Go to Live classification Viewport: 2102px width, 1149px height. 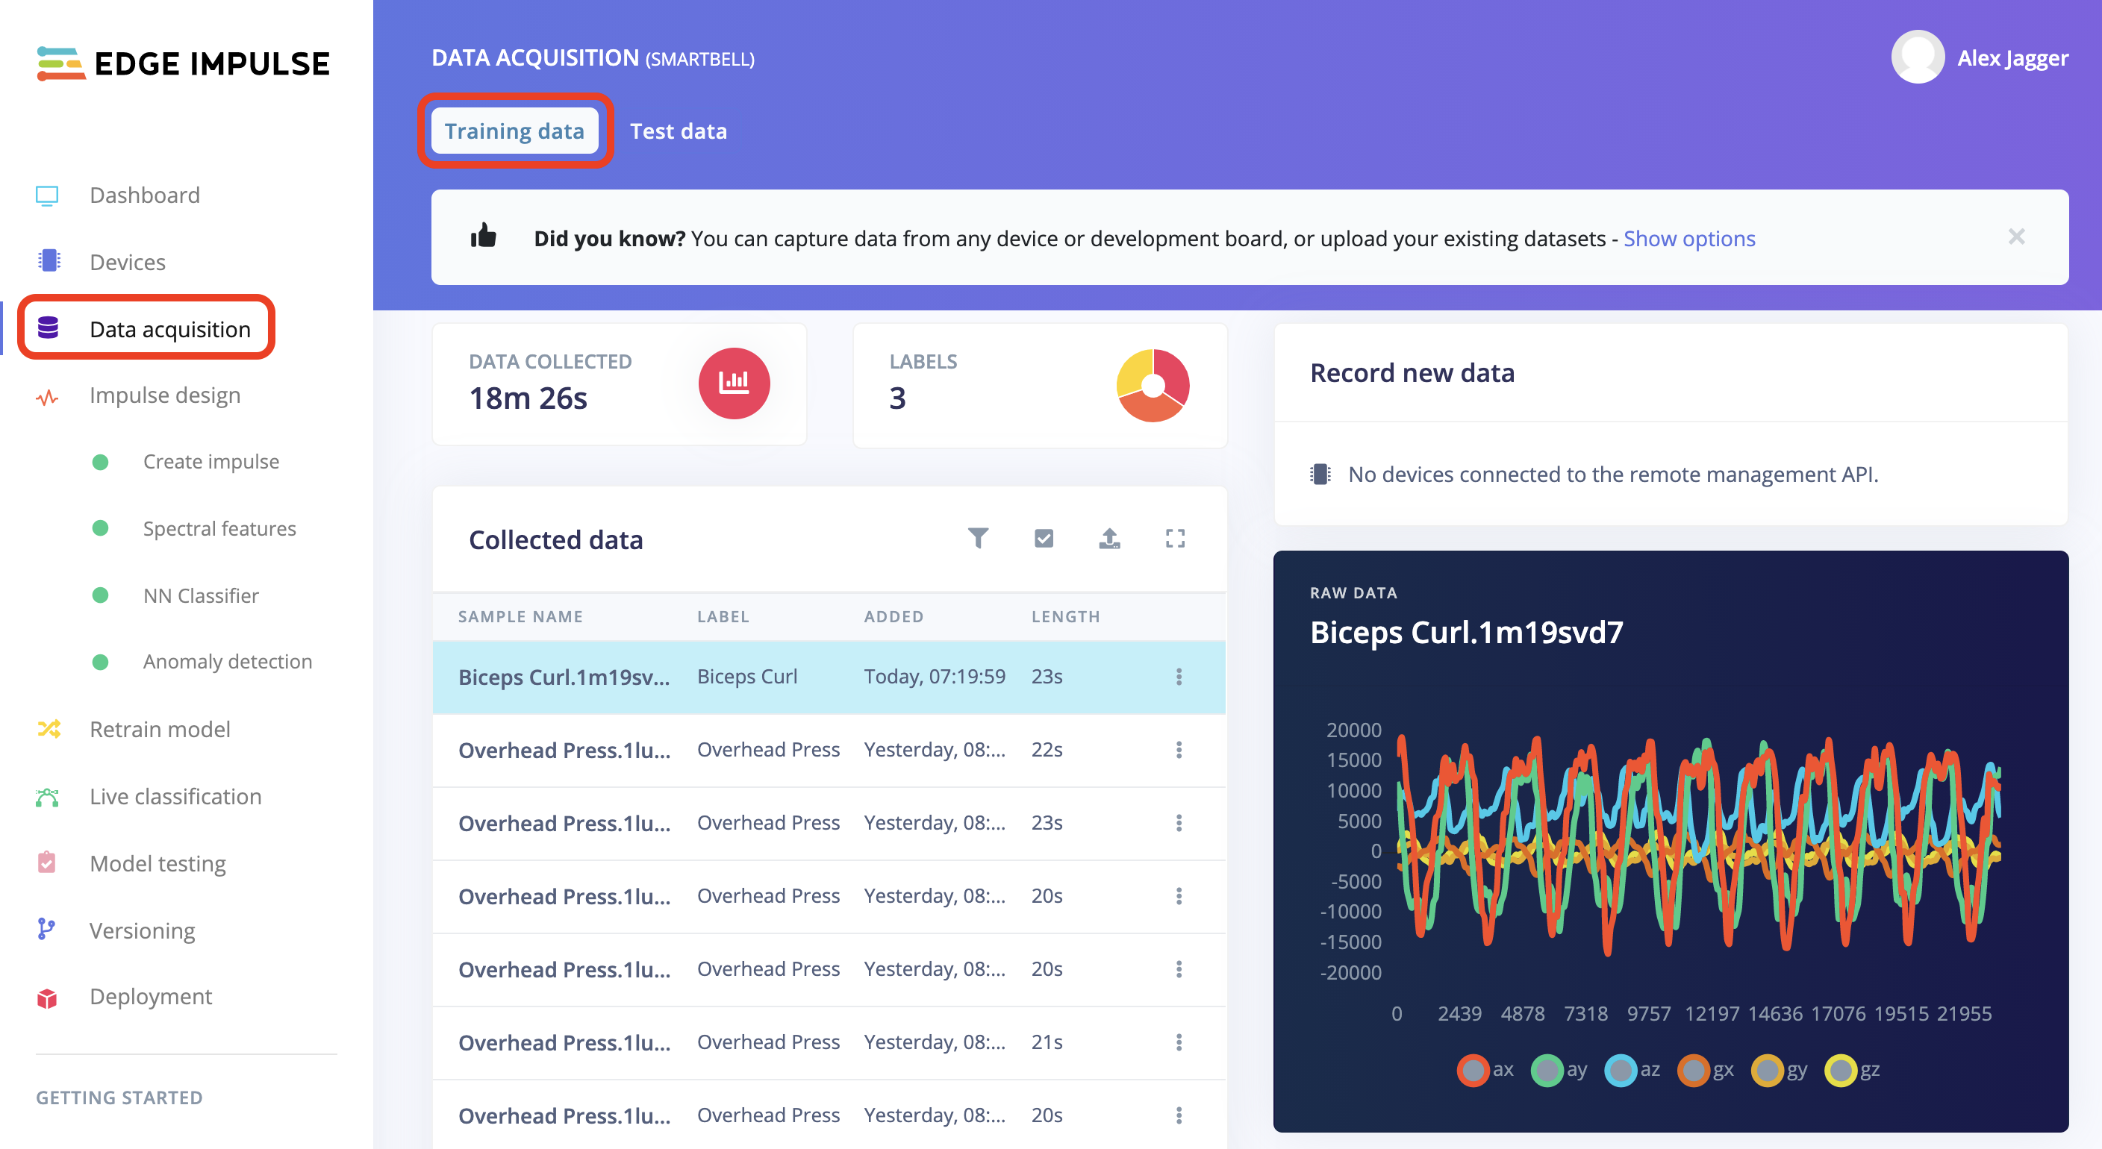175,796
